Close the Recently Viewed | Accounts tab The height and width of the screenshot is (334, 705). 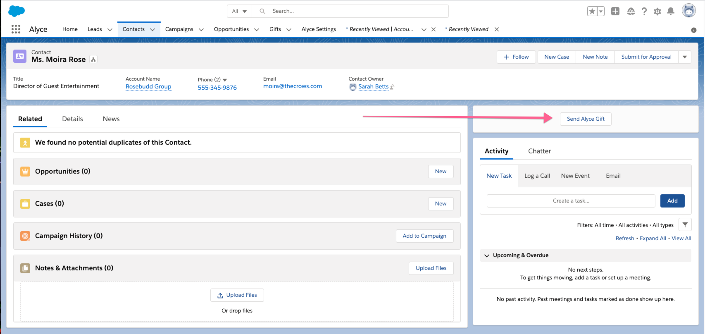(433, 29)
